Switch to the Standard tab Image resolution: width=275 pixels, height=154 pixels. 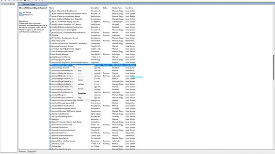coord(31,151)
